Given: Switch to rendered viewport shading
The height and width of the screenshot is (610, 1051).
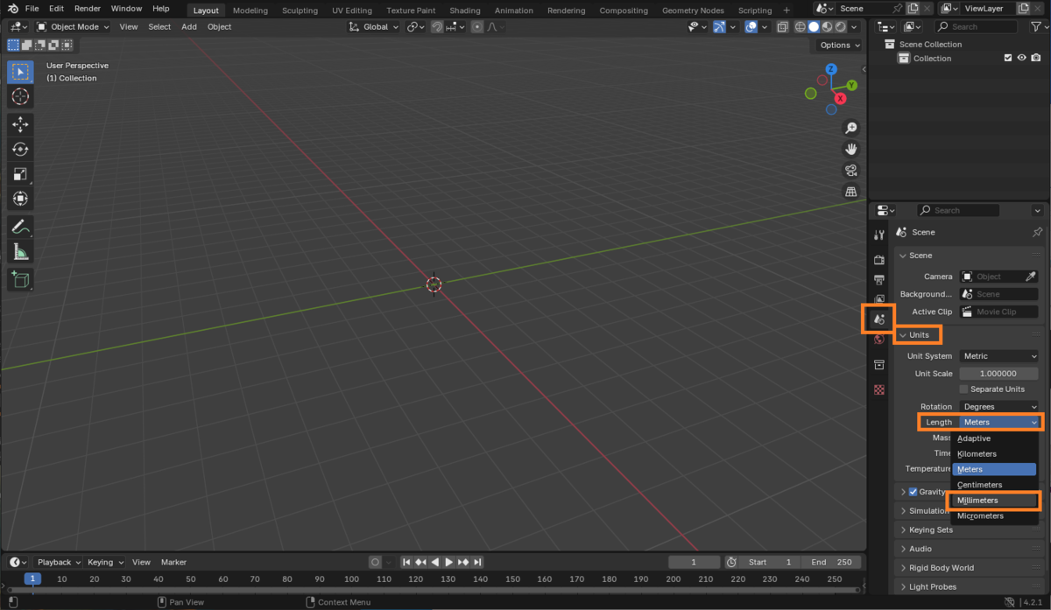Looking at the screenshot, I should (840, 27).
